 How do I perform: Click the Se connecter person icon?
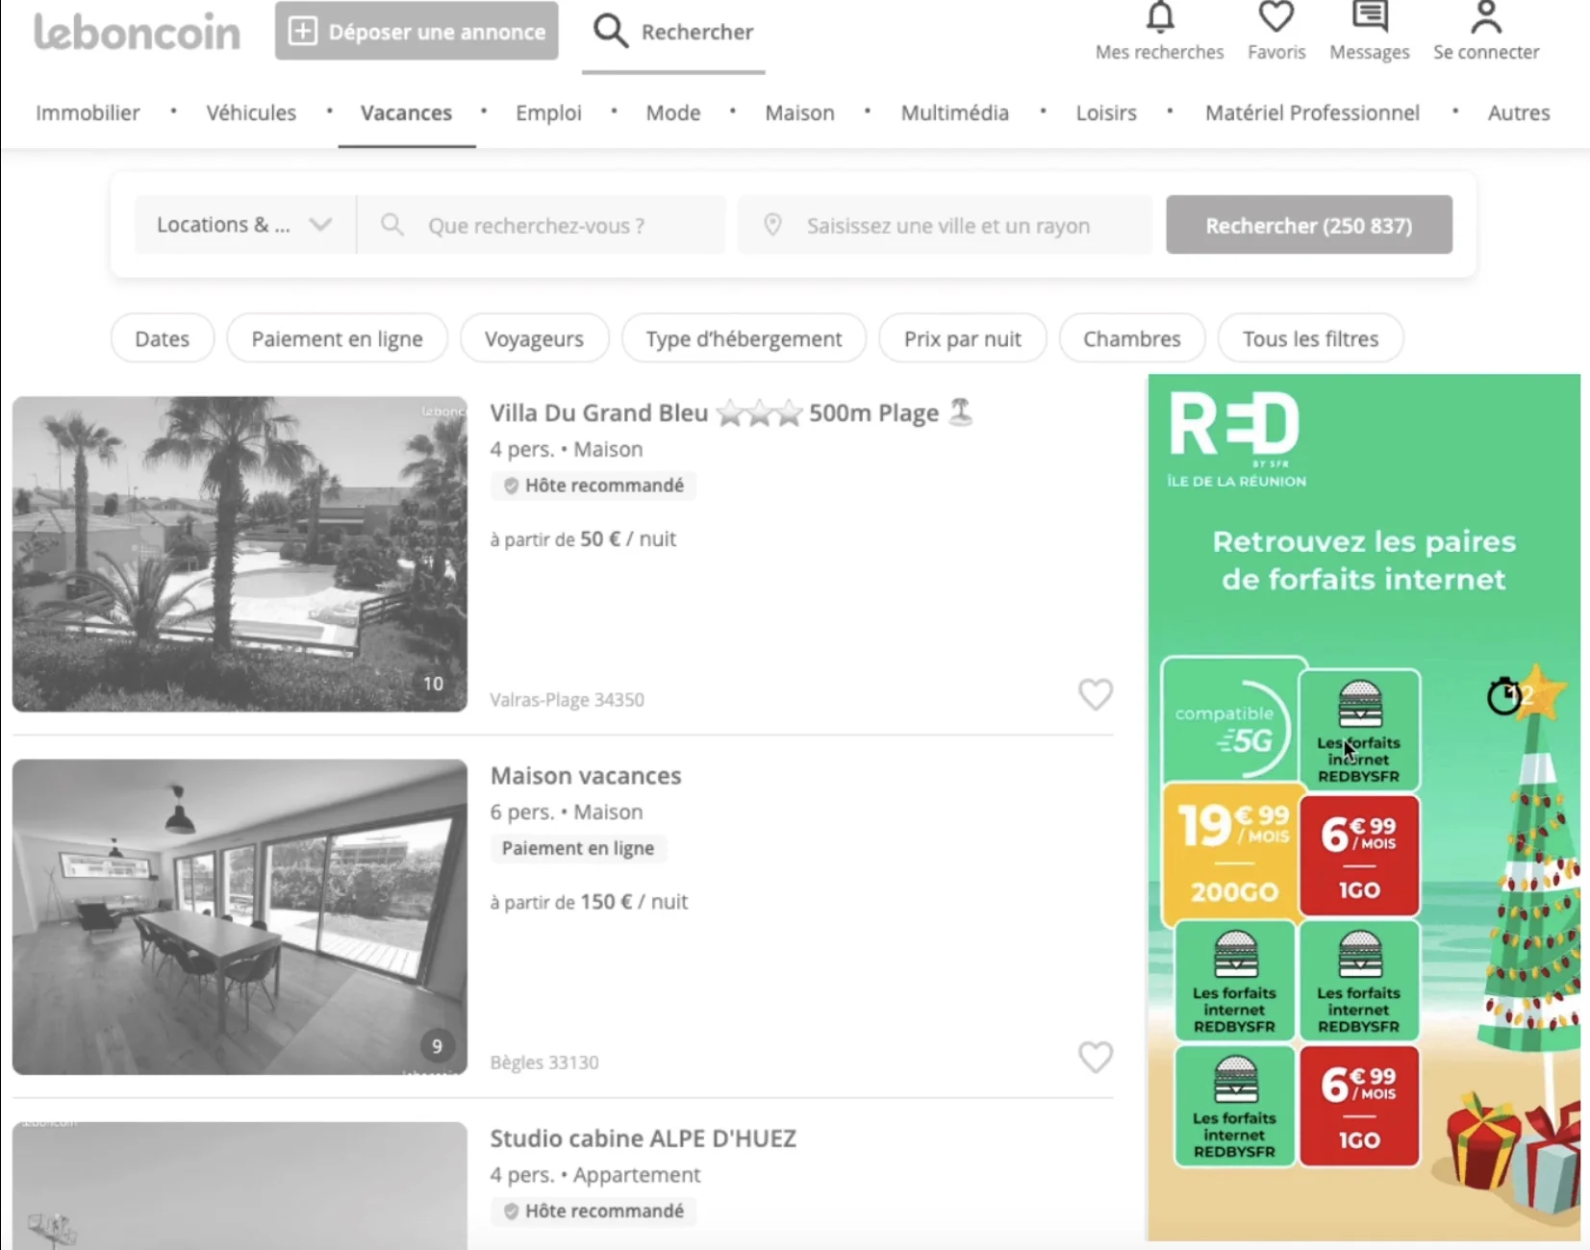[1486, 17]
